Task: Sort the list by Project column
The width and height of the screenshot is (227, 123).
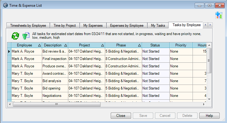Action: (x=85, y=45)
